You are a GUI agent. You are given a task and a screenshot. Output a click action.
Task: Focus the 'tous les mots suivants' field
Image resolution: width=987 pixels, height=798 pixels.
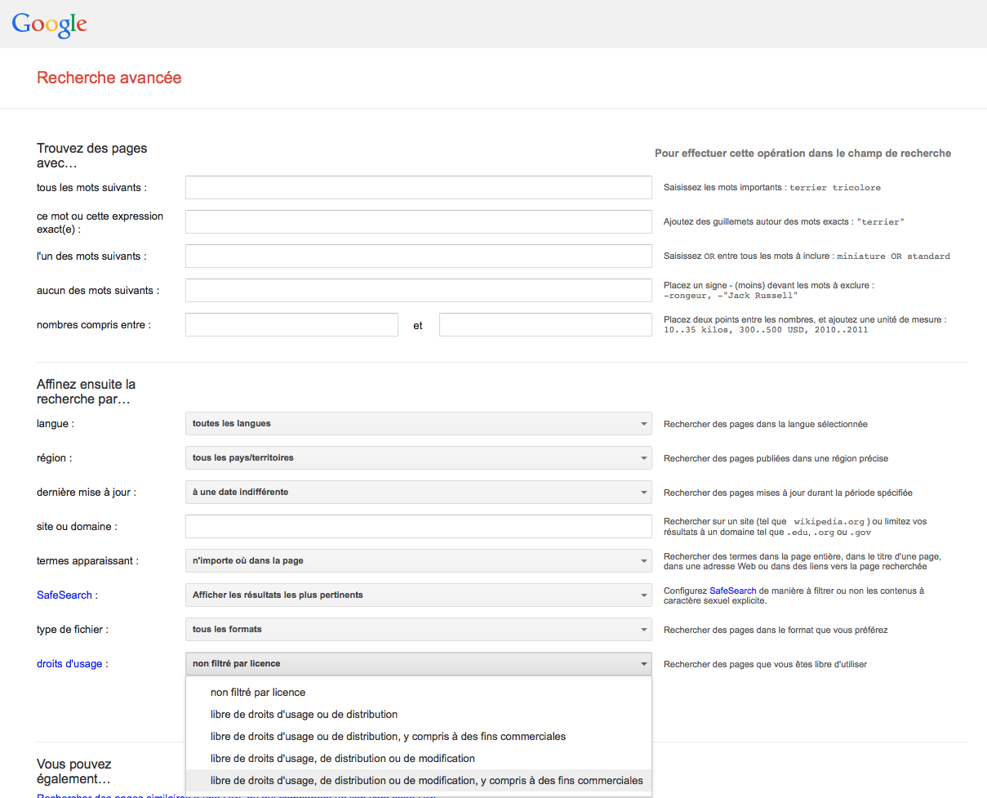click(x=418, y=188)
